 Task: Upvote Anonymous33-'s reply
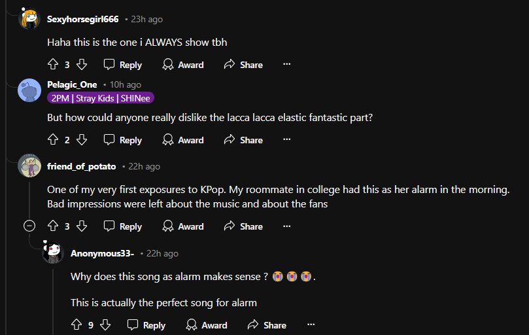click(x=77, y=325)
